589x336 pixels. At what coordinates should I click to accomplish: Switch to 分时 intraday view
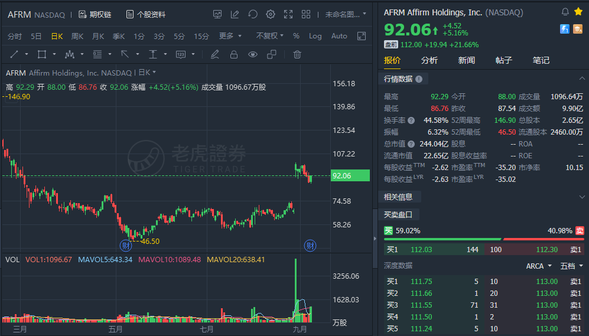[x=15, y=36]
